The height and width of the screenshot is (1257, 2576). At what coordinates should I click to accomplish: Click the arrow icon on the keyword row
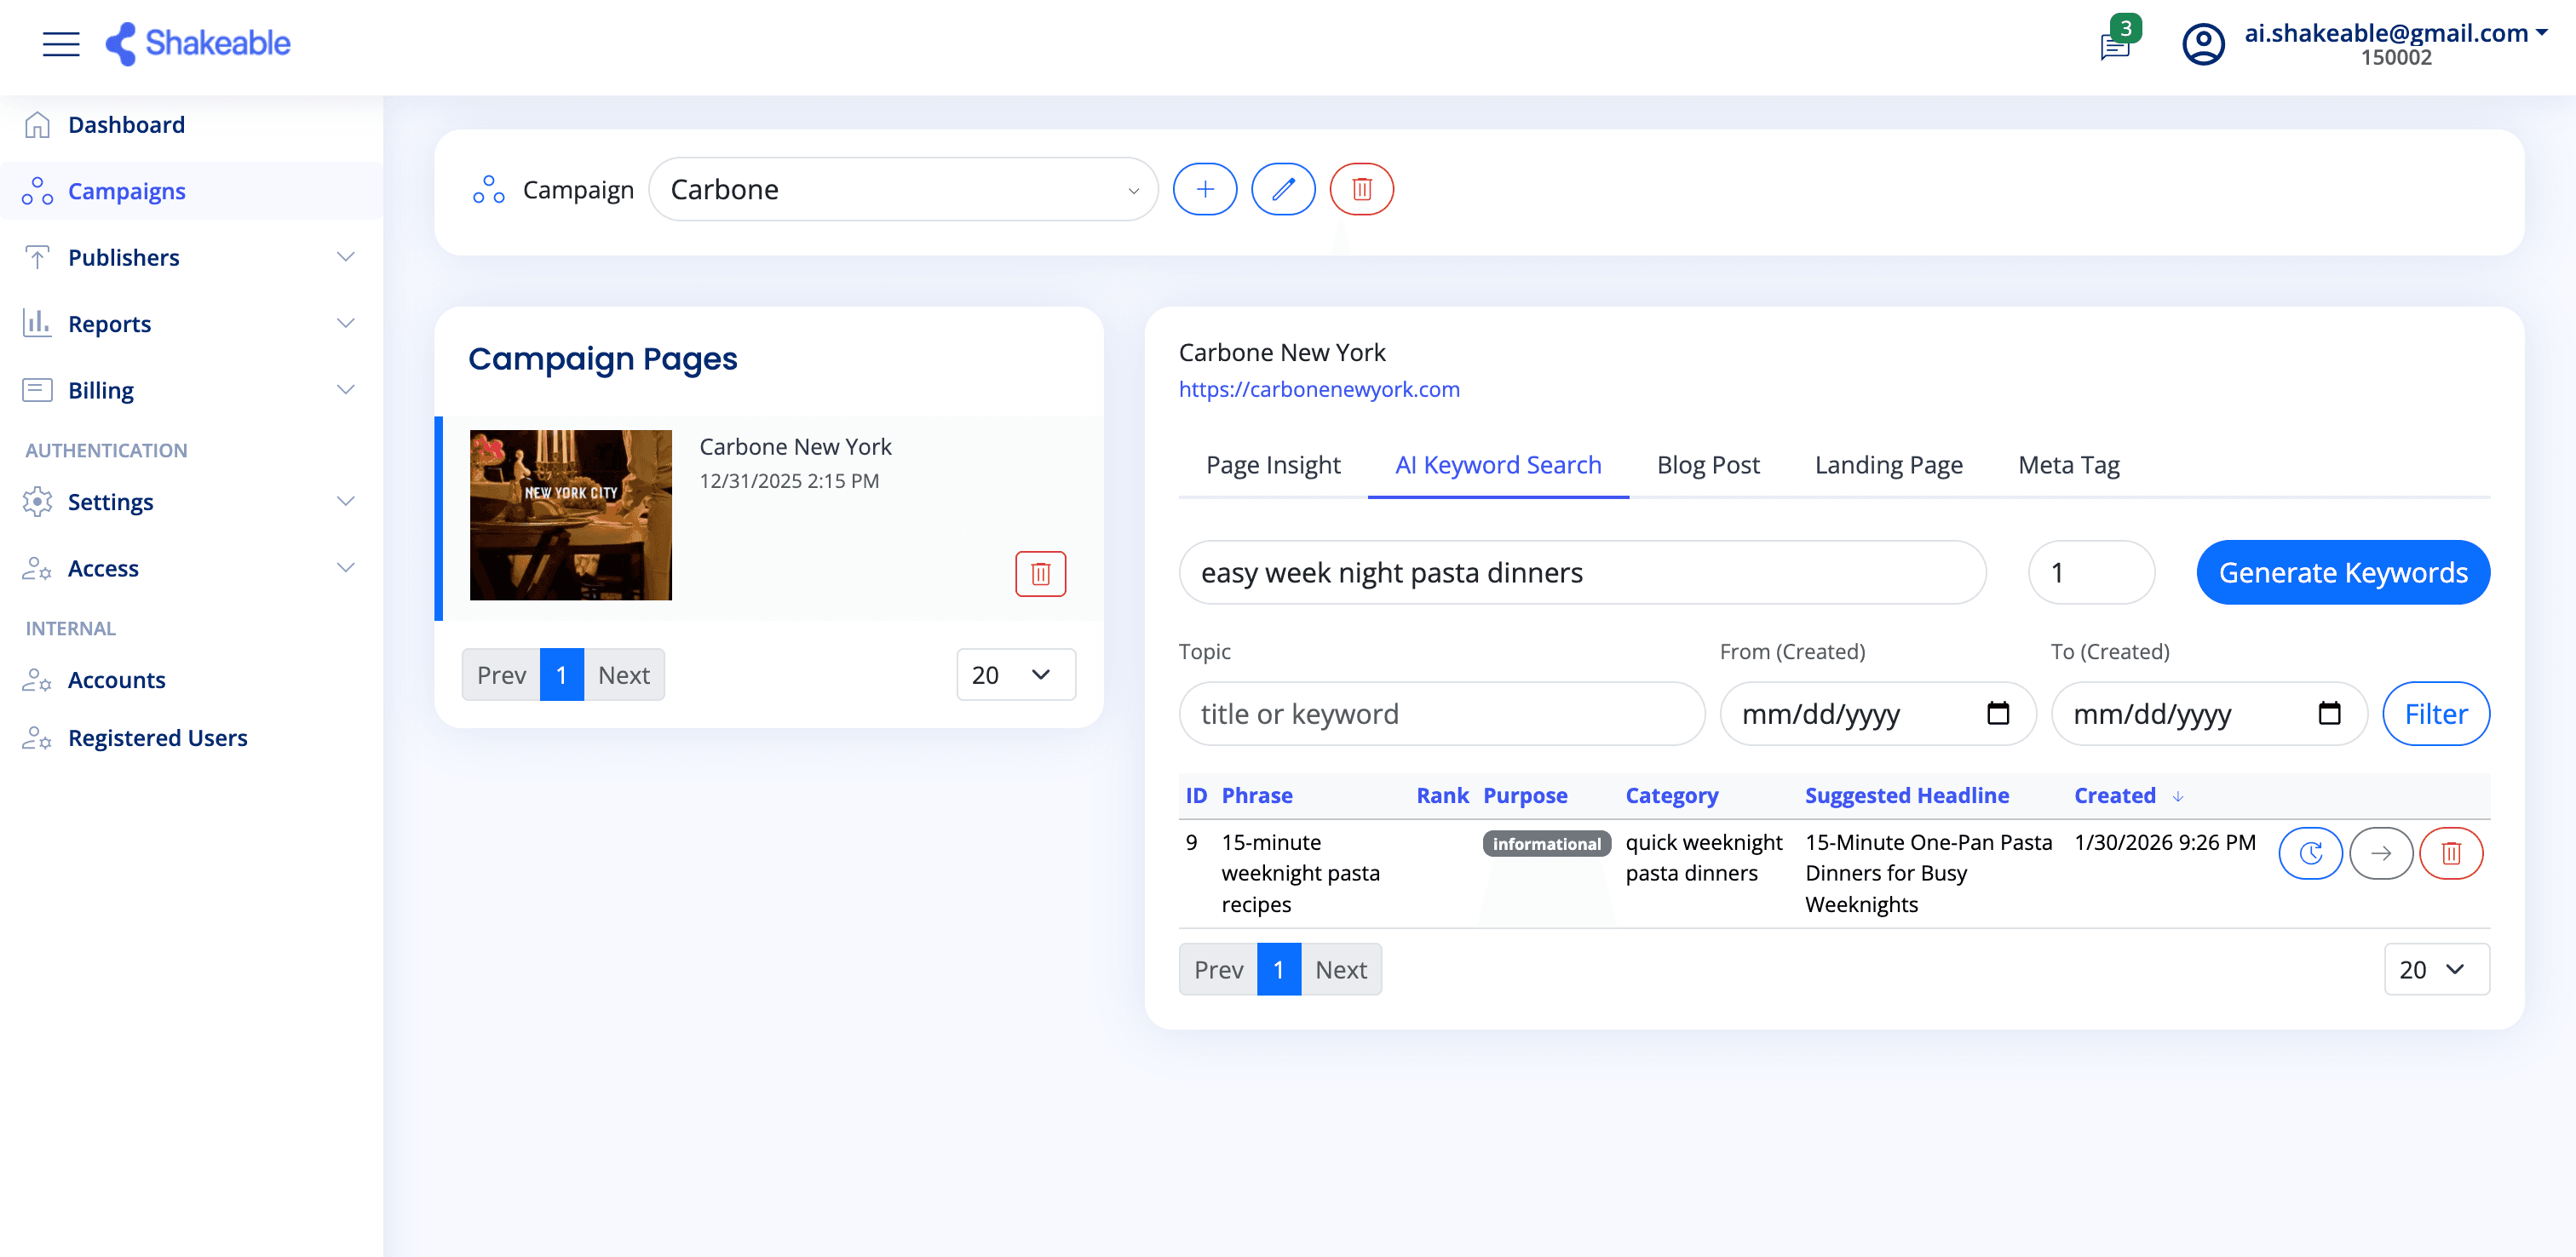[x=2381, y=853]
